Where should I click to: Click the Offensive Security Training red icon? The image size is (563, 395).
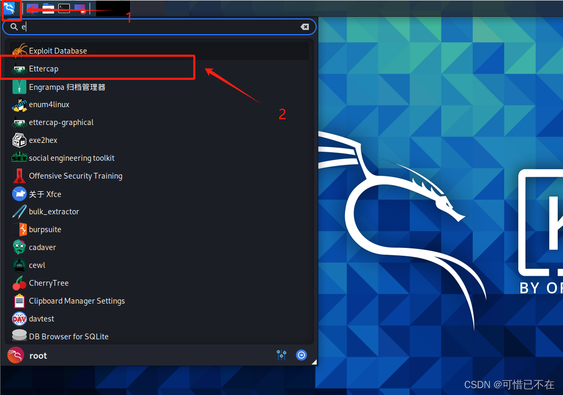tap(19, 176)
